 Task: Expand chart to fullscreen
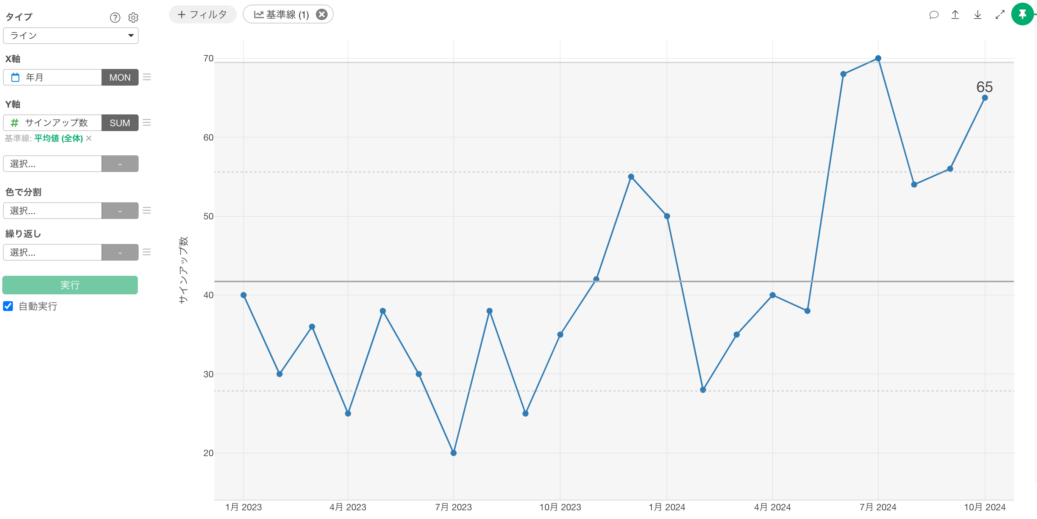point(1000,15)
